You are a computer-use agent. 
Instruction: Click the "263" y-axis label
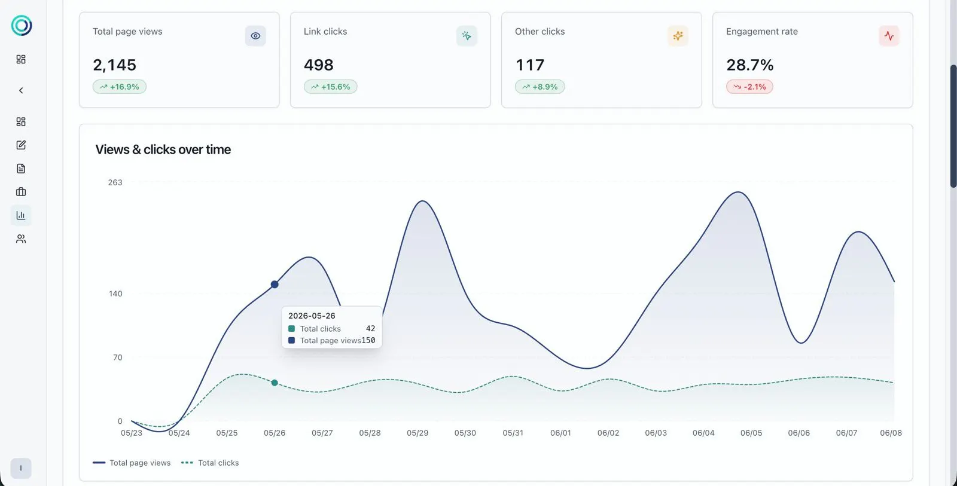[x=115, y=182]
